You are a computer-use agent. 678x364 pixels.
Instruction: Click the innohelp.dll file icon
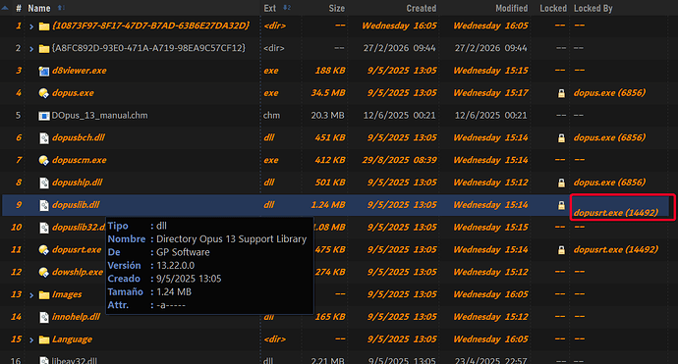click(43, 317)
